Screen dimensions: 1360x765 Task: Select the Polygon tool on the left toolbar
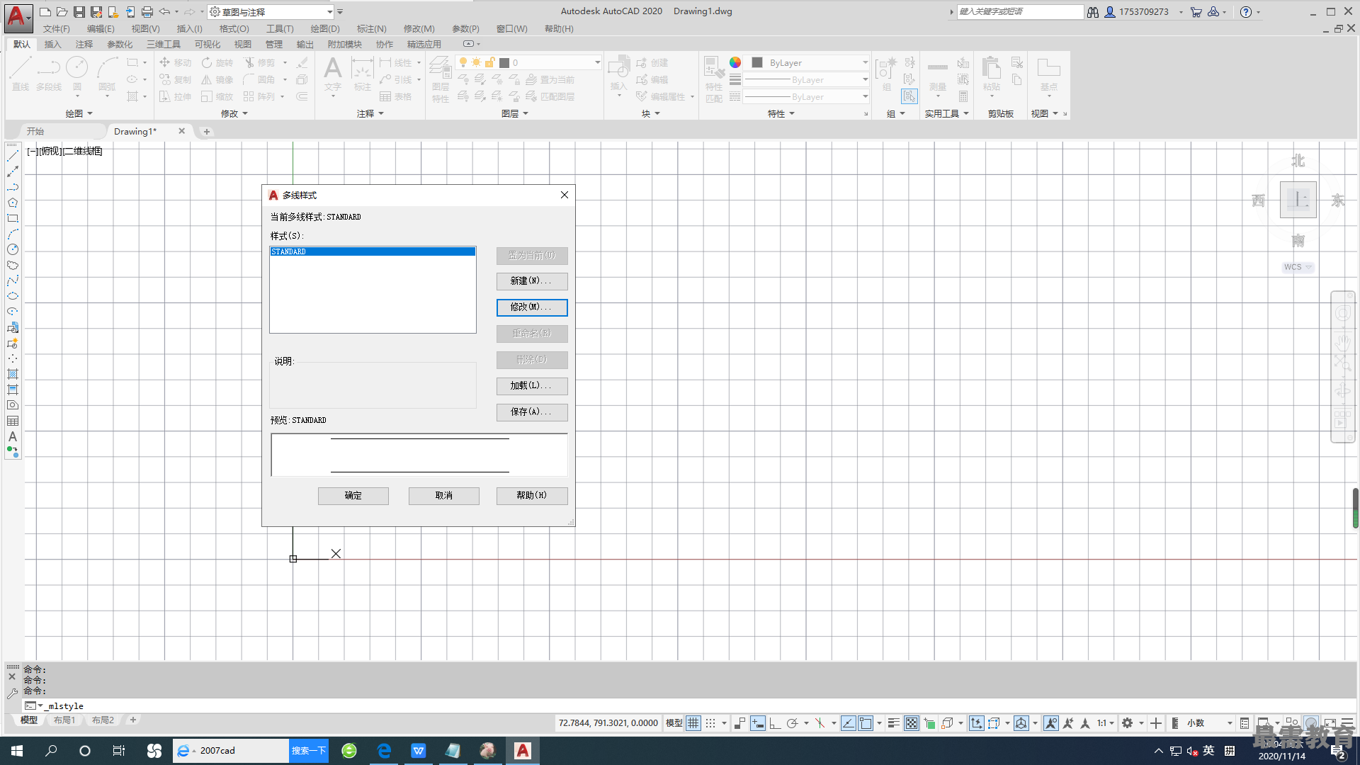13,203
